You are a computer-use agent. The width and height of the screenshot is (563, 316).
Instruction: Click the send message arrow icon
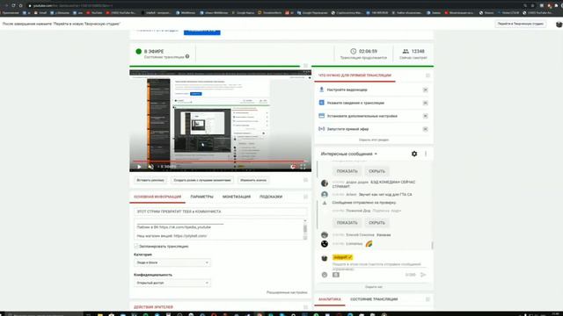[x=423, y=275]
